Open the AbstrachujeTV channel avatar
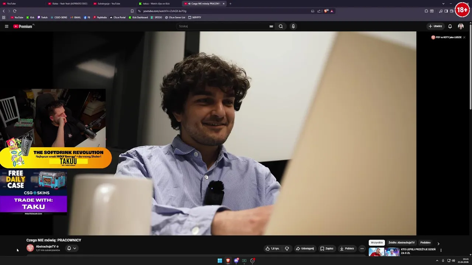The height and width of the screenshot is (265, 472). [30, 248]
